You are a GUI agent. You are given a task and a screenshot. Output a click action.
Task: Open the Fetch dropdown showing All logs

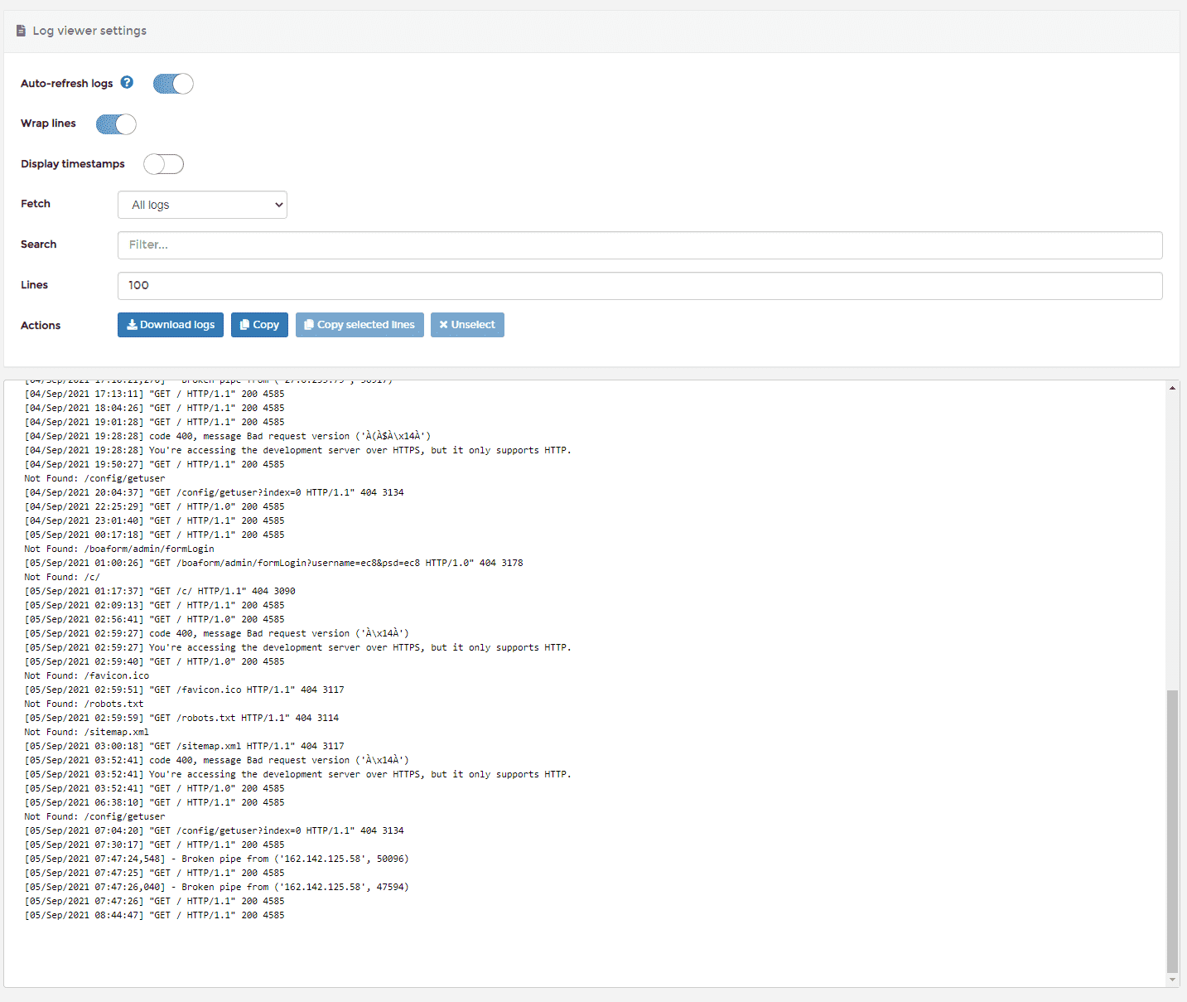(x=202, y=205)
